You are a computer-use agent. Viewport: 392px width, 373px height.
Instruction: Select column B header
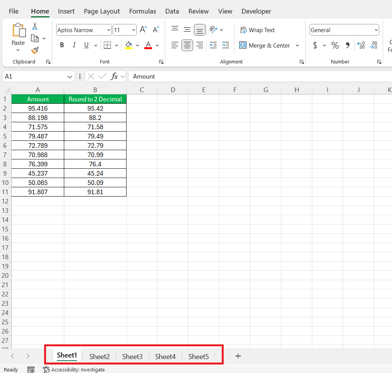tap(95, 90)
